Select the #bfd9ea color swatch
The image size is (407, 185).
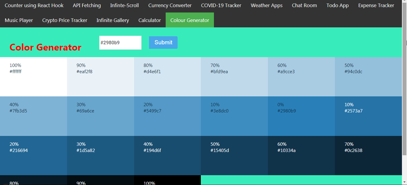234,77
